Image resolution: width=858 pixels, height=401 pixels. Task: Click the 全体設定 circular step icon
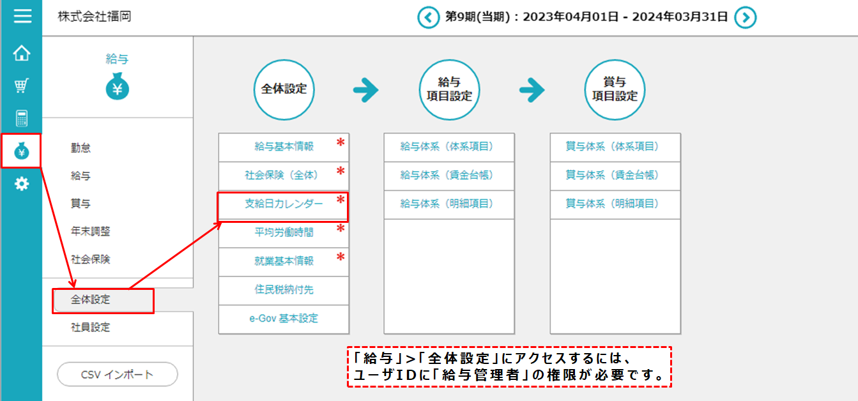(284, 89)
